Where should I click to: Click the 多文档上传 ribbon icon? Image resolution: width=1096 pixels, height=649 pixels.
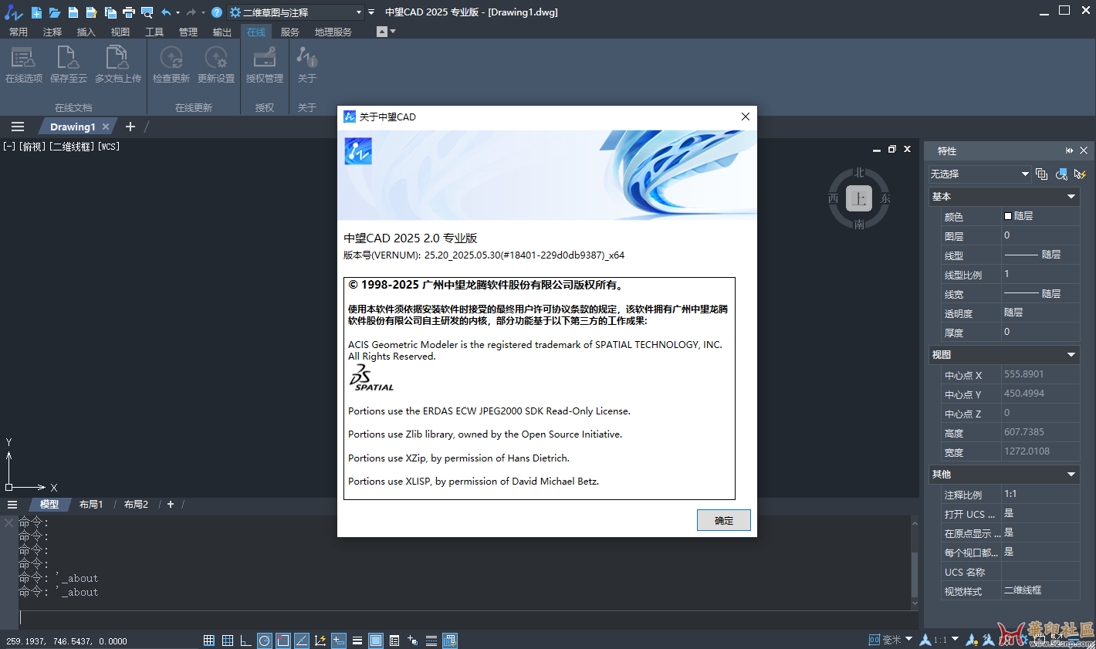coord(117,57)
